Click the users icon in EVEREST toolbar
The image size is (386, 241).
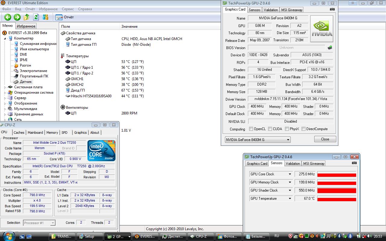click(46, 17)
